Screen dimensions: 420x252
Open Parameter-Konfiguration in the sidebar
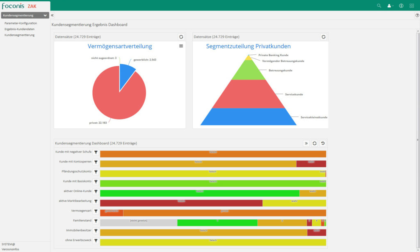coord(21,23)
